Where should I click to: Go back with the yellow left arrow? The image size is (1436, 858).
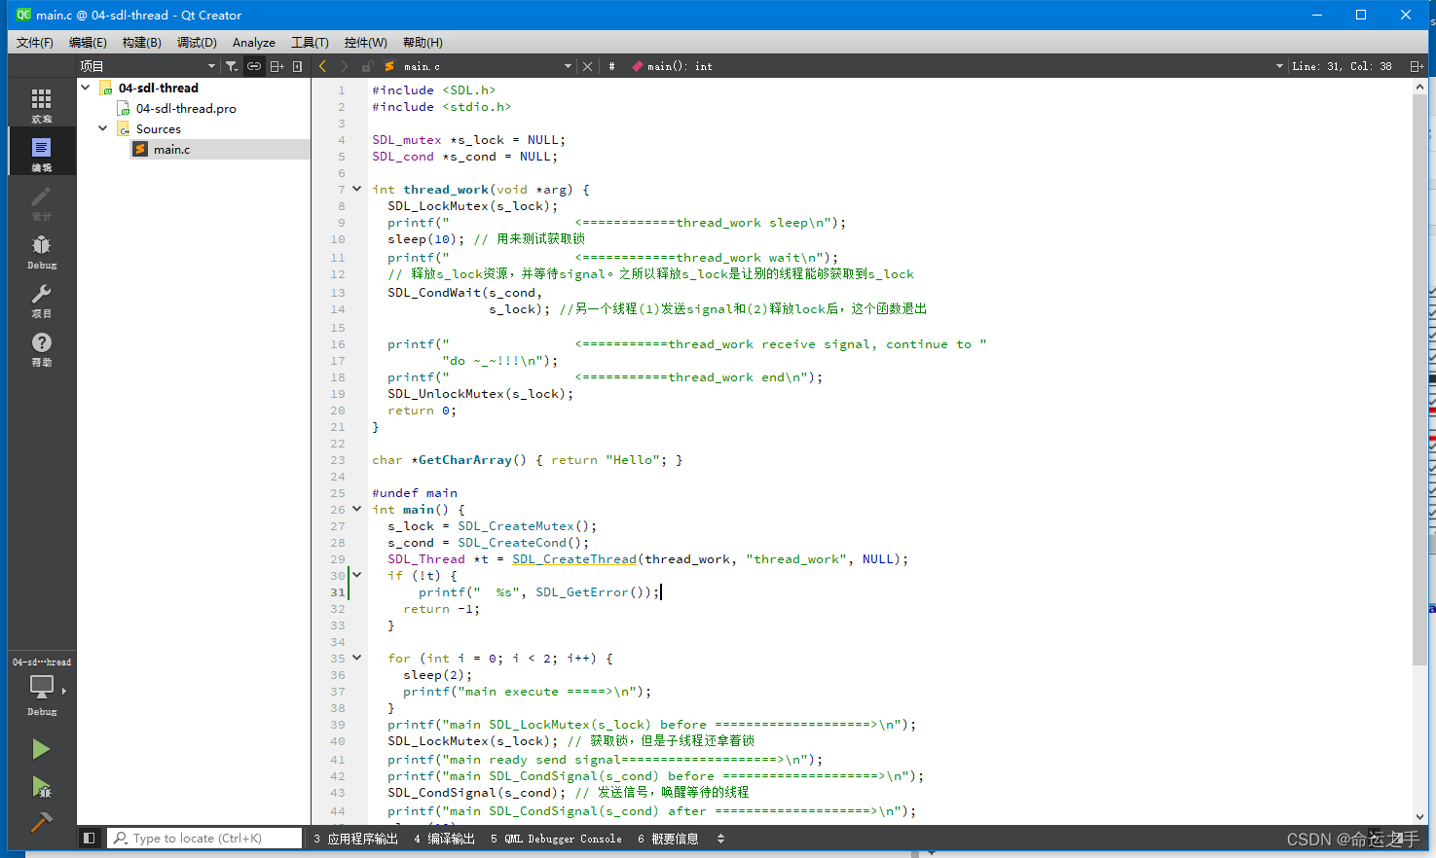(x=322, y=66)
